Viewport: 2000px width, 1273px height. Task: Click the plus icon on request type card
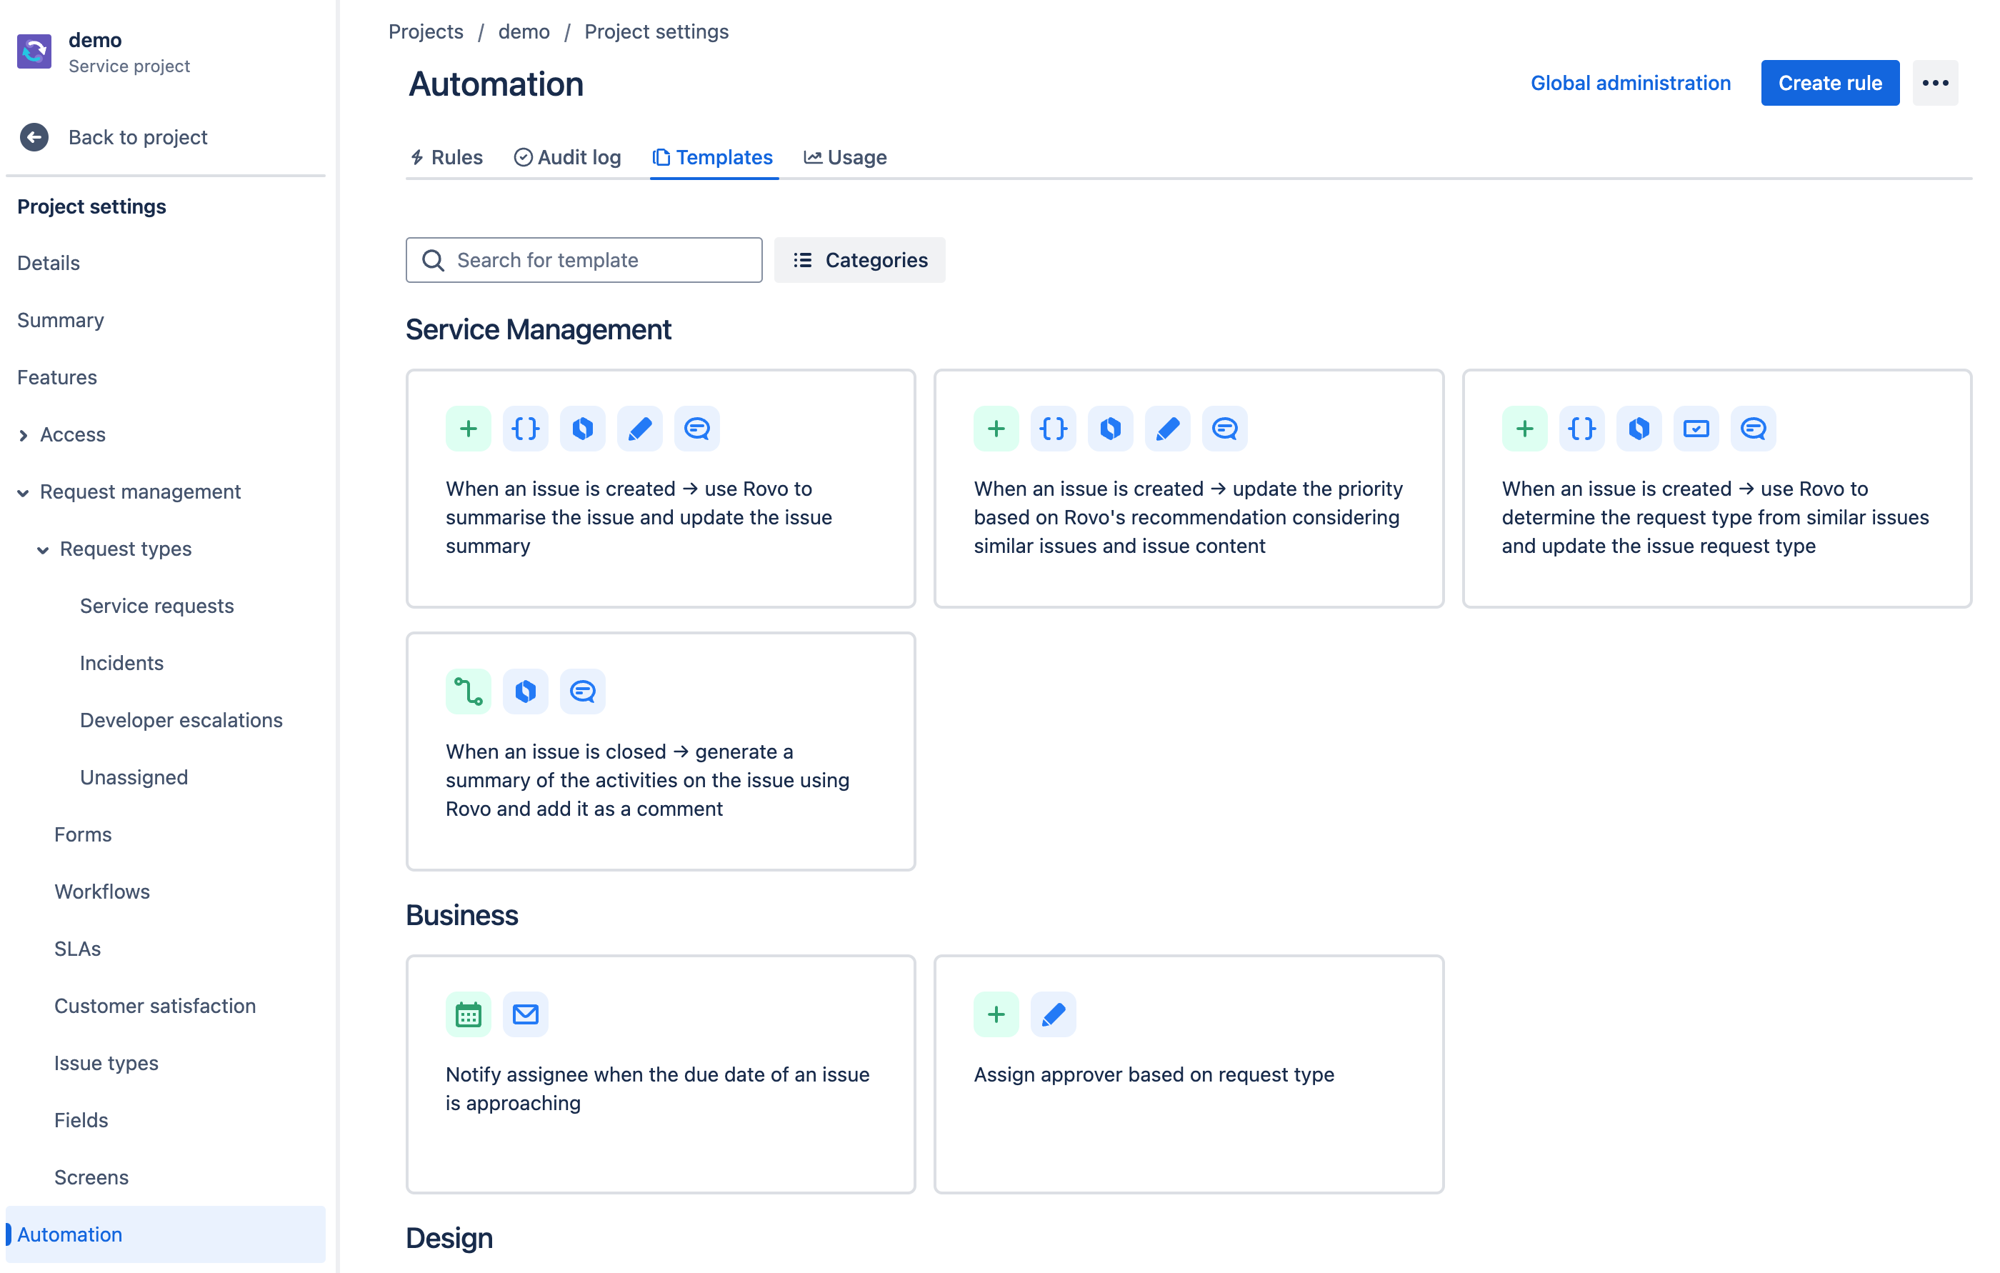point(1524,429)
